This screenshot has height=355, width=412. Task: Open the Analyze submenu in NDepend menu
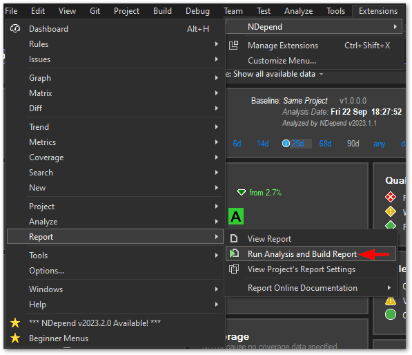pos(115,222)
